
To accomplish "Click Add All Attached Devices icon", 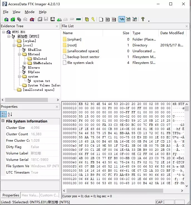I will click(x=13, y=19).
